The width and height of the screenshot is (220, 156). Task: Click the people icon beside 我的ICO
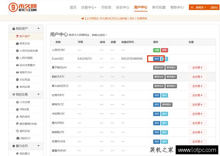point(18,138)
